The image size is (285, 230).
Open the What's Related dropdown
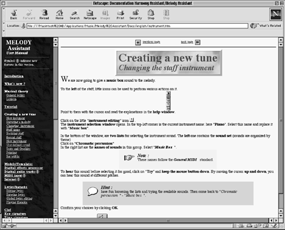click(266, 26)
